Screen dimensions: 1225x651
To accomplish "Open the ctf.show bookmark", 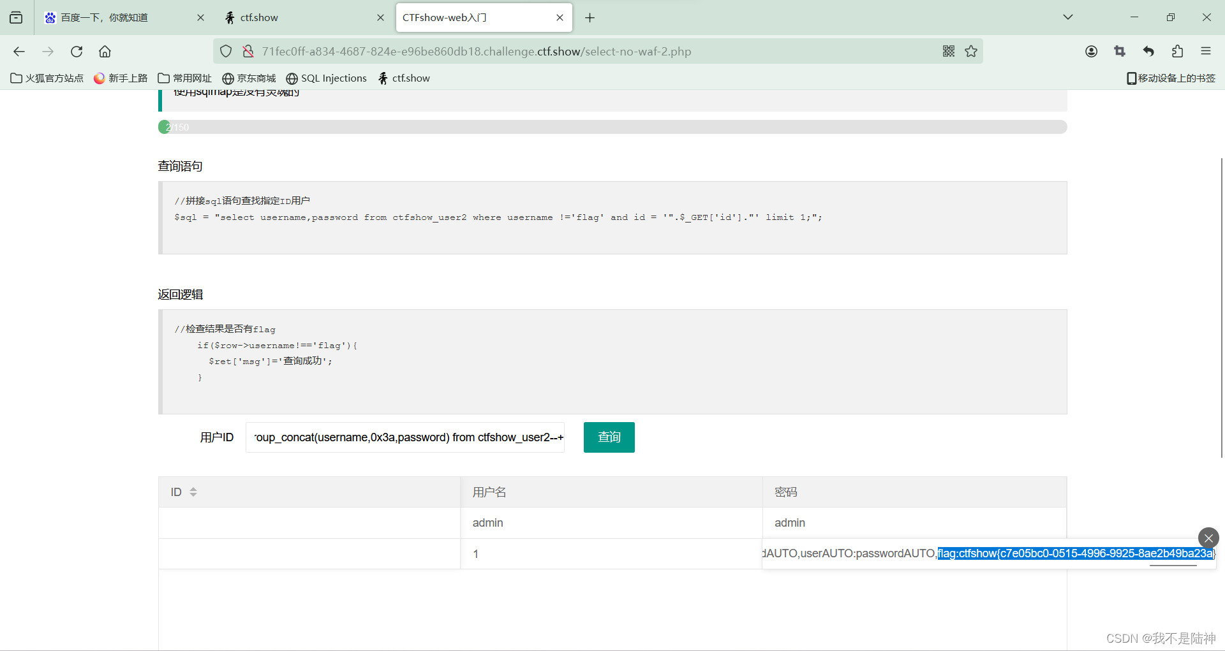I will [403, 78].
